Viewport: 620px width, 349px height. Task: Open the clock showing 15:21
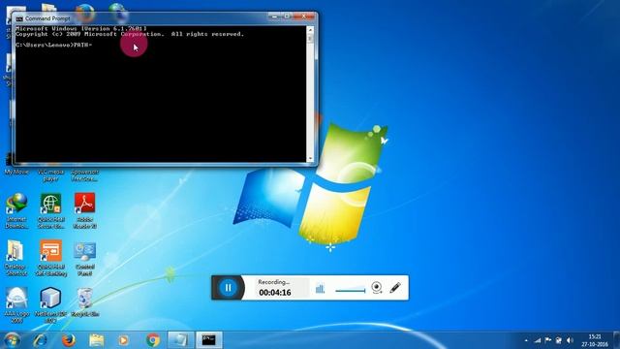tap(594, 340)
